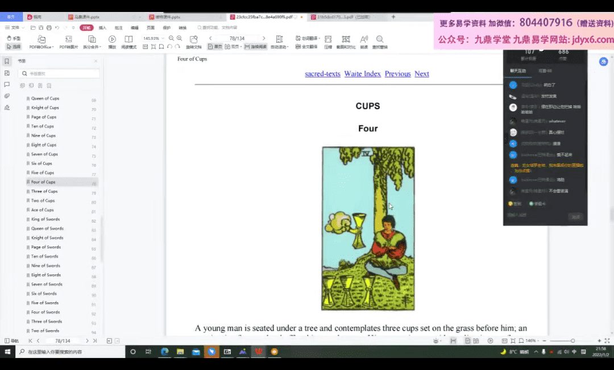Start slideshow with the play icon
The height and width of the screenshot is (370, 614).
click(x=112, y=39)
